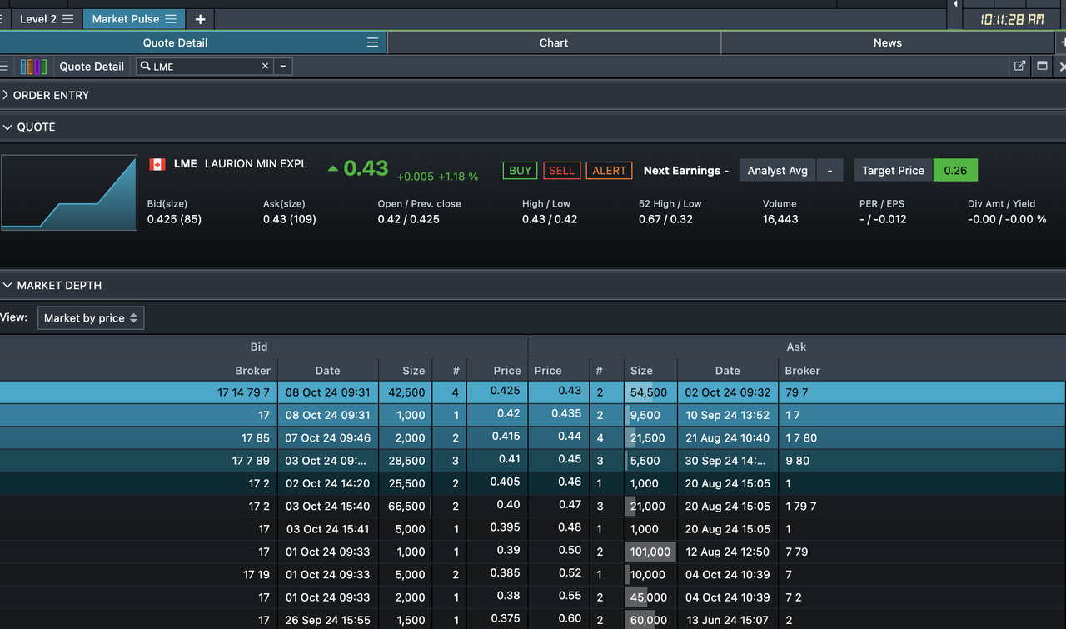Click the Analyst Avg button

778,170
